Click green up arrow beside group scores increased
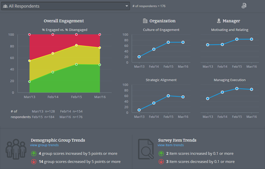The width and height of the screenshot is (265, 169). point(34,154)
